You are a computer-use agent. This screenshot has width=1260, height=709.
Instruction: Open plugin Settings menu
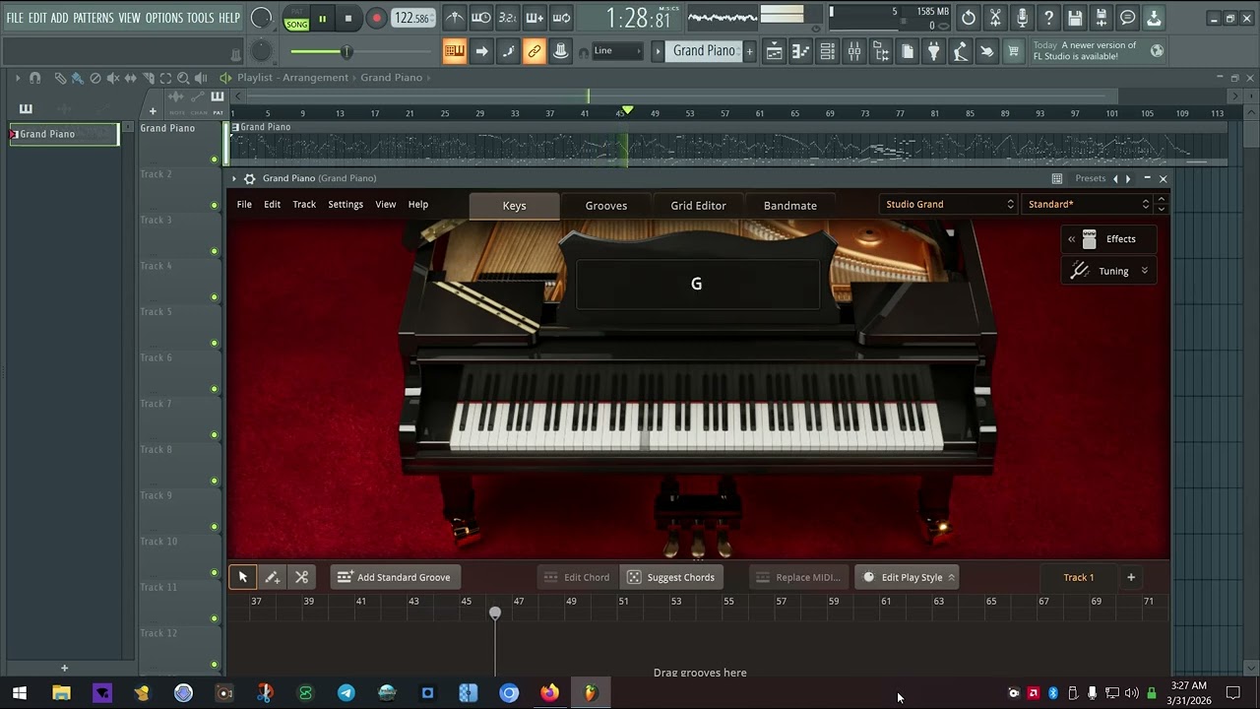(346, 204)
